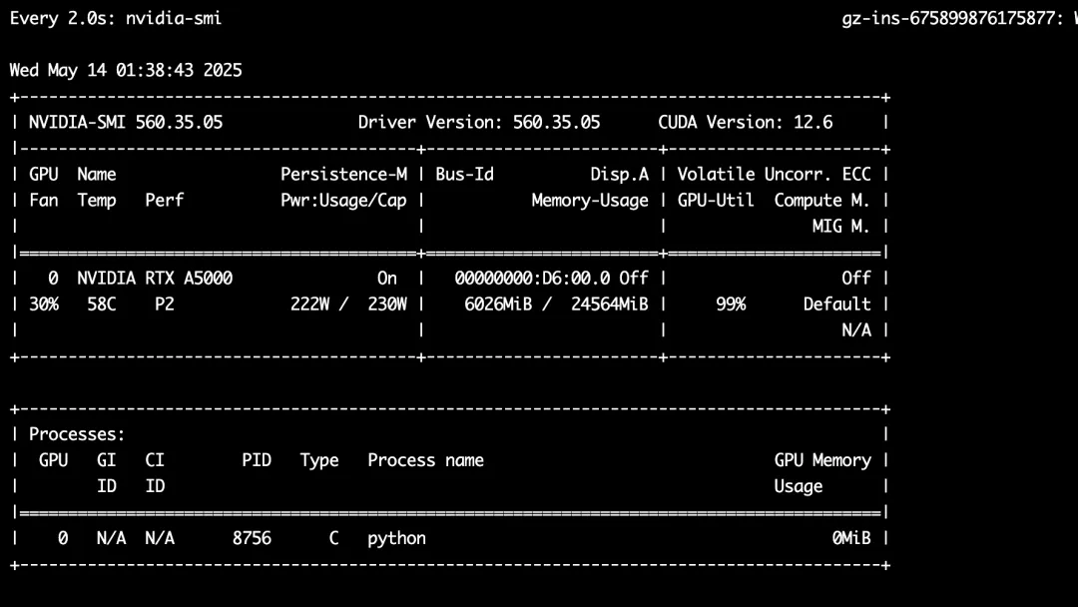Click the Persistence-M column header
This screenshot has height=607, width=1078.
[343, 175]
